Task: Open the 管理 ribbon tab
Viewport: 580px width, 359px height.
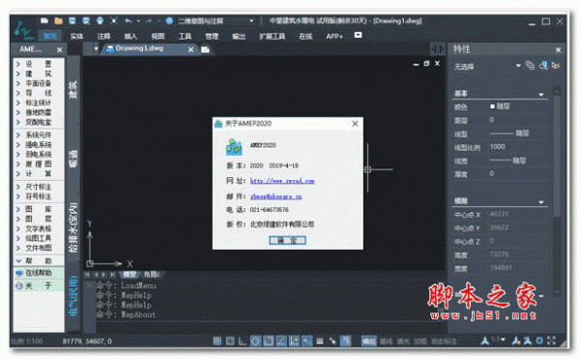Action: (212, 36)
